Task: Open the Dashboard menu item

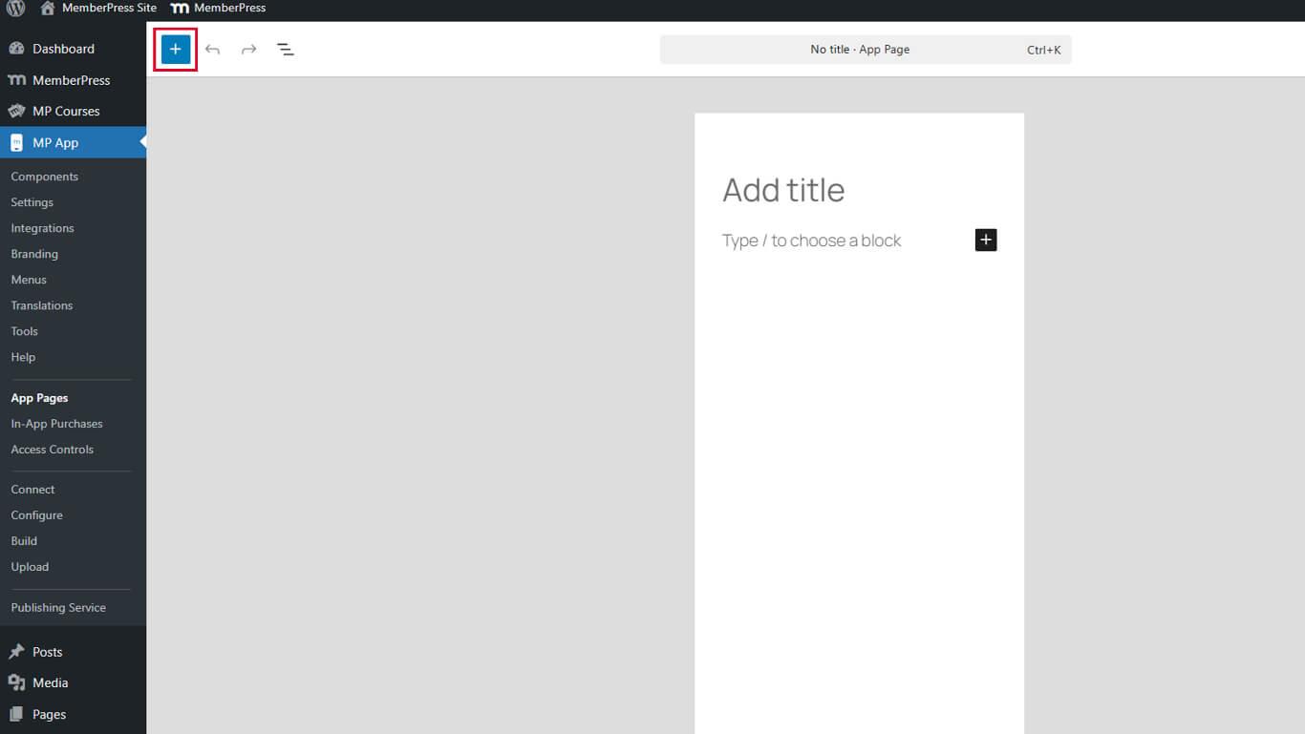Action: tap(63, 49)
